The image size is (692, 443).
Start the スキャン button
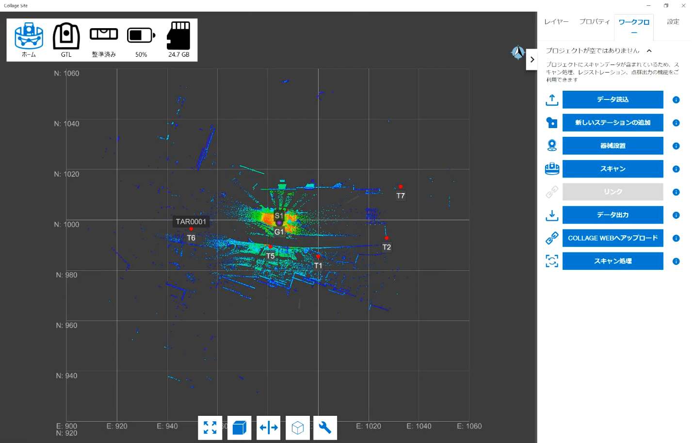612,169
